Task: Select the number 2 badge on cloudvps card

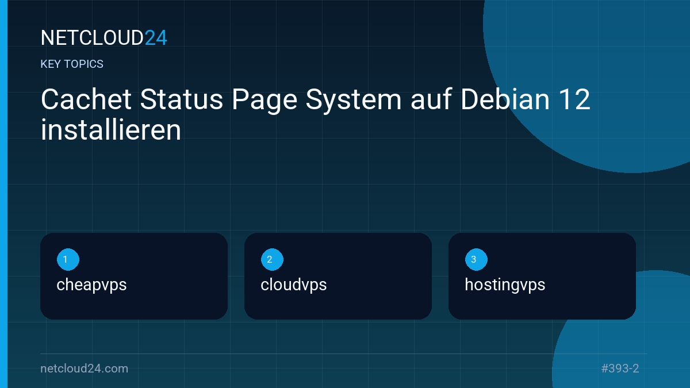Action: point(272,260)
